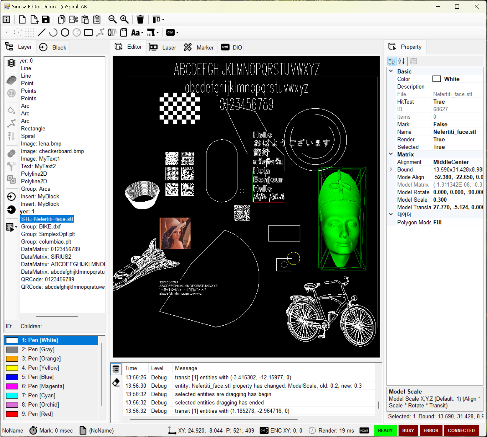This screenshot has width=487, height=437.
Task: Collapse the Basic property category
Action: pyautogui.click(x=391, y=71)
